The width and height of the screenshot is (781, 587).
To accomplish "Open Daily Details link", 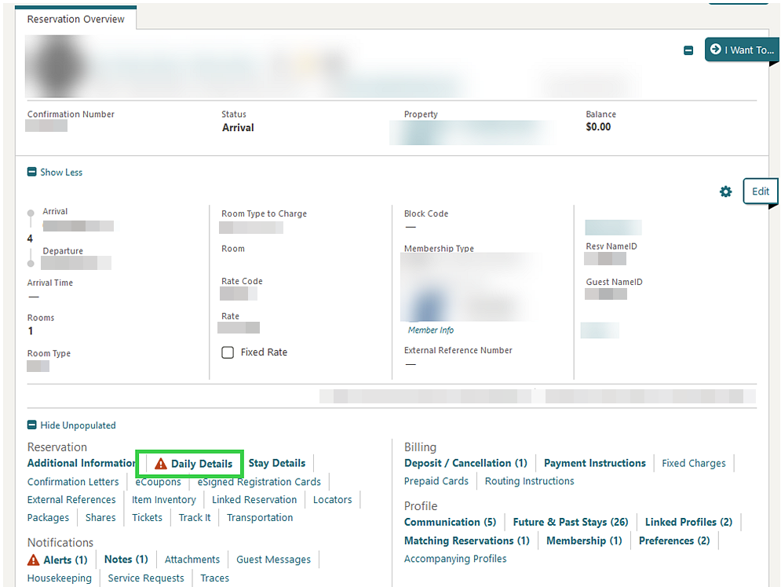I will [x=202, y=464].
